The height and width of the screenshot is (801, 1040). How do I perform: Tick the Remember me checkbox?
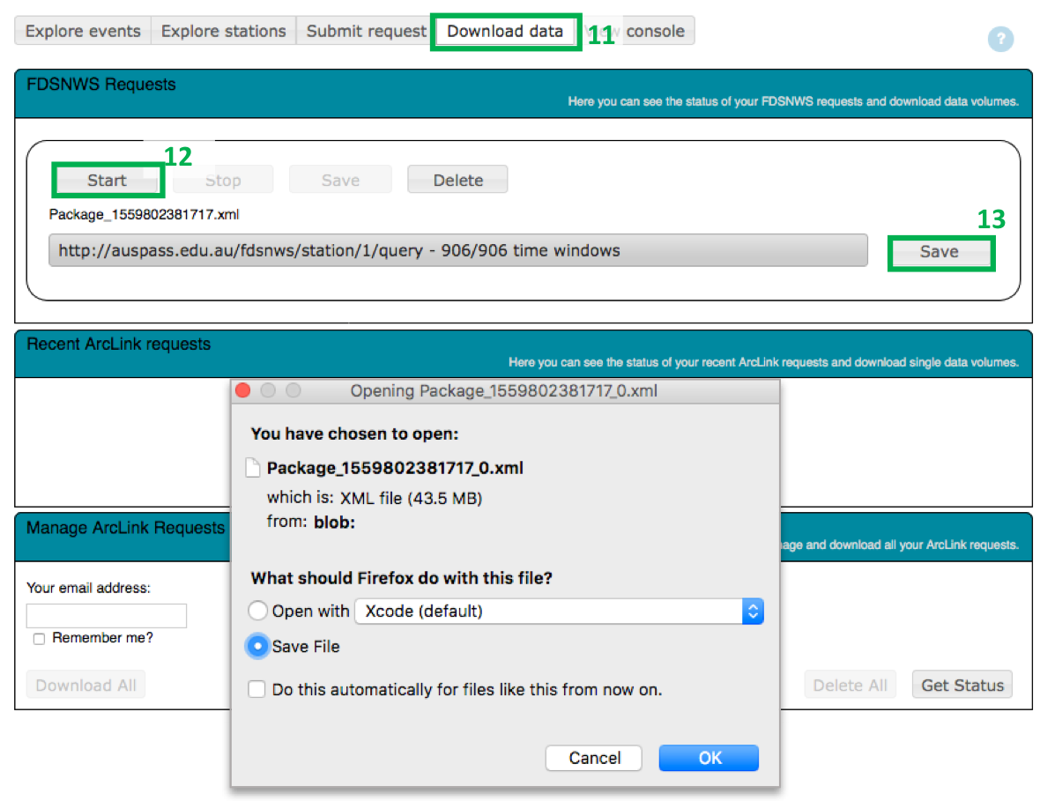(x=39, y=639)
